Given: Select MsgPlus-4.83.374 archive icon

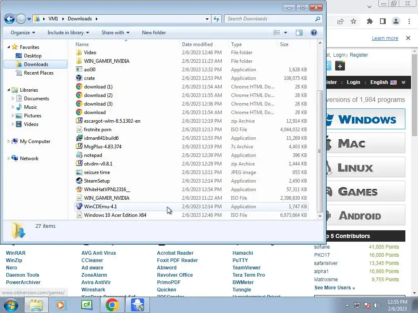Looking at the screenshot, I should click(x=79, y=147).
